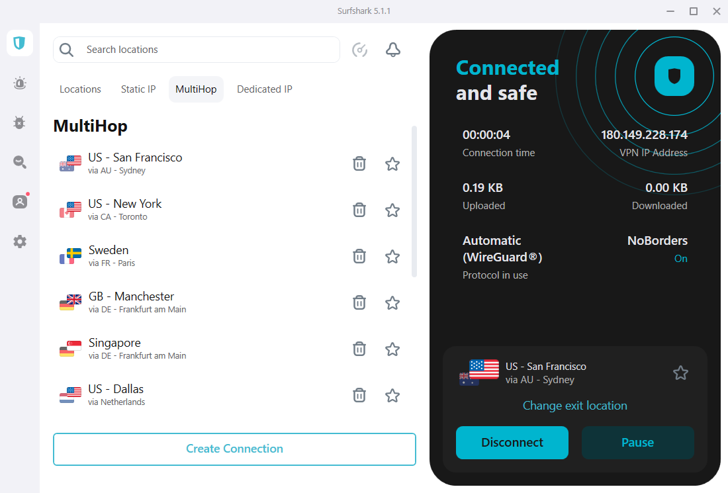Image resolution: width=728 pixels, height=493 pixels.
Task: Open the Search magnifier icon in sidebar
Action: (x=19, y=162)
